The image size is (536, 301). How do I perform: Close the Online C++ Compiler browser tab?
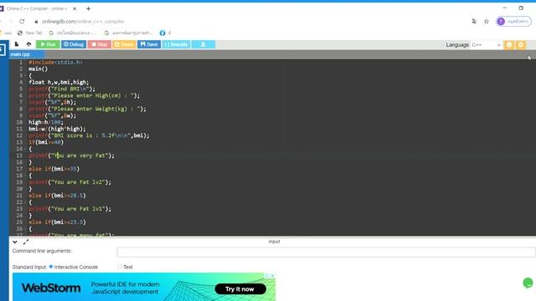tap(75, 8)
